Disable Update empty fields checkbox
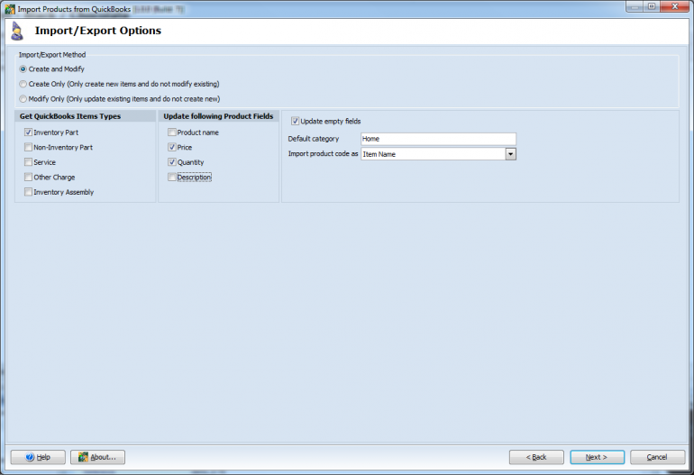 coord(296,122)
